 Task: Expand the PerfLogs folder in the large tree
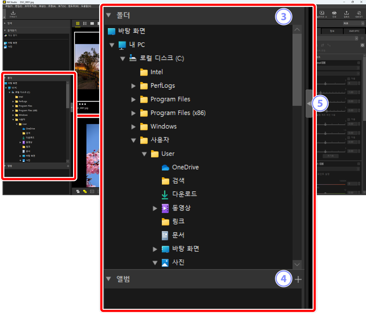point(133,86)
